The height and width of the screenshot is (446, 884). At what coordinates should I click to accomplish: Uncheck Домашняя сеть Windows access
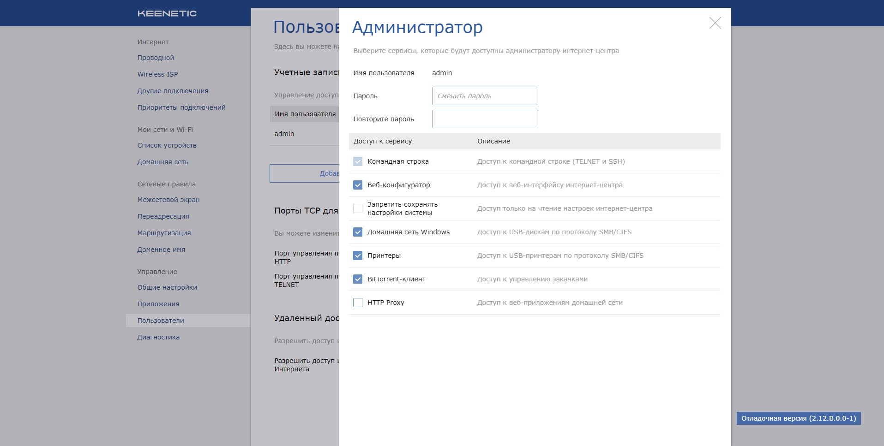pyautogui.click(x=358, y=232)
